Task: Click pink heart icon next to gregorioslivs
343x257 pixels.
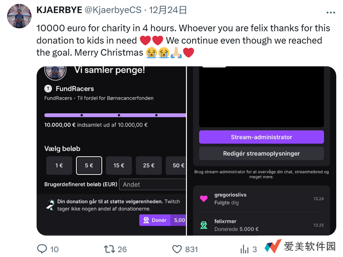Action: click(x=204, y=199)
